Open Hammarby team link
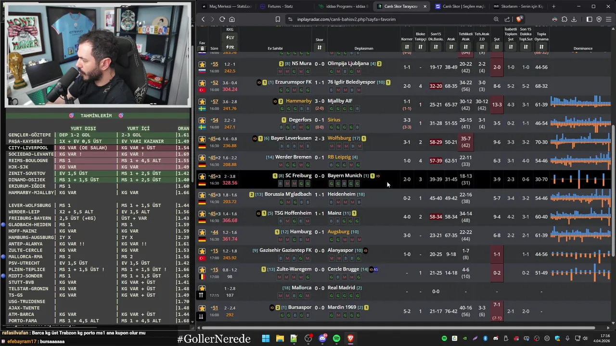Image resolution: width=616 pixels, height=346 pixels. 299,101
